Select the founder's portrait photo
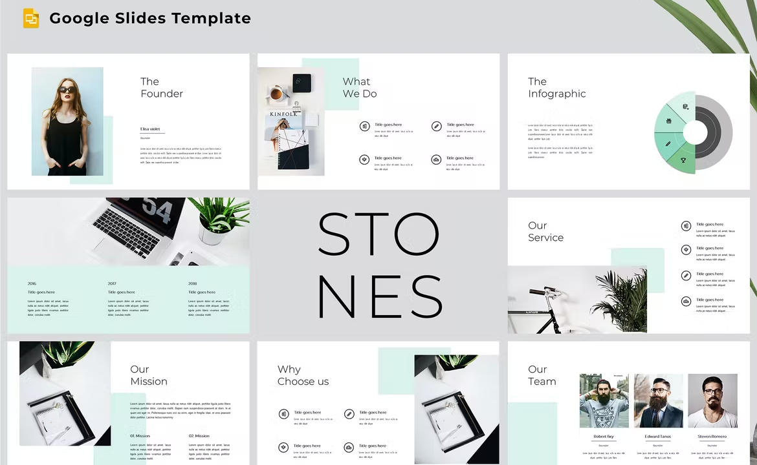Viewport: 757px width, 465px height. coord(67,121)
